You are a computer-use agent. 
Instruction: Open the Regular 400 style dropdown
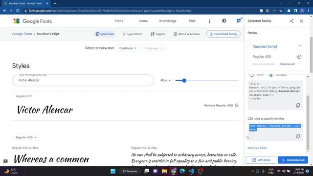26,137
